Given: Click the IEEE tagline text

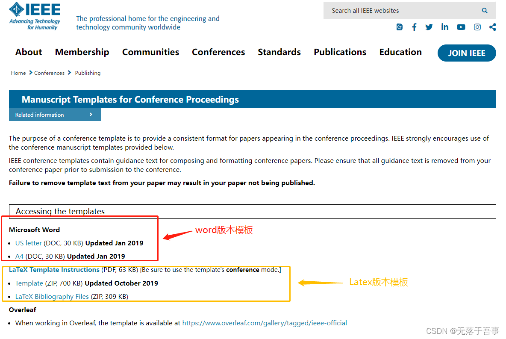Looking at the screenshot, I should pos(148,23).
